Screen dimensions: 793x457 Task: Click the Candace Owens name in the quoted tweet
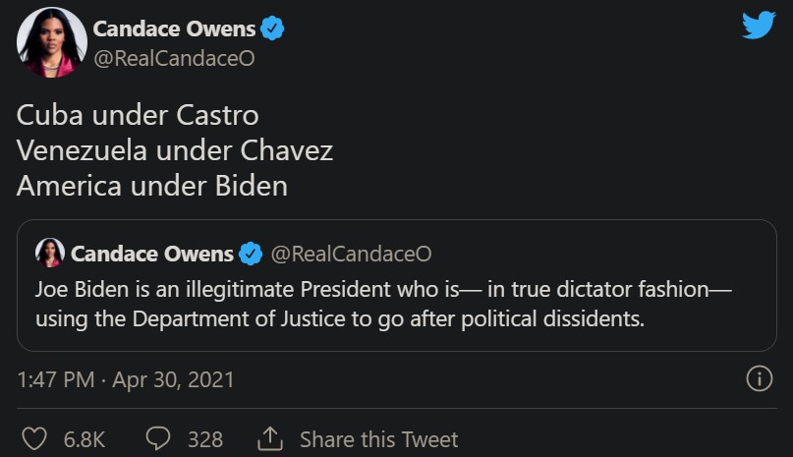click(x=152, y=255)
